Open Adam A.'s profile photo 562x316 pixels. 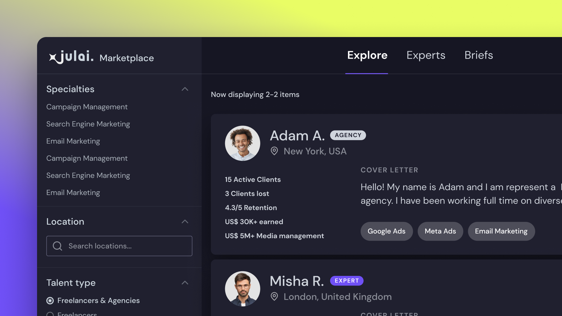(x=242, y=143)
